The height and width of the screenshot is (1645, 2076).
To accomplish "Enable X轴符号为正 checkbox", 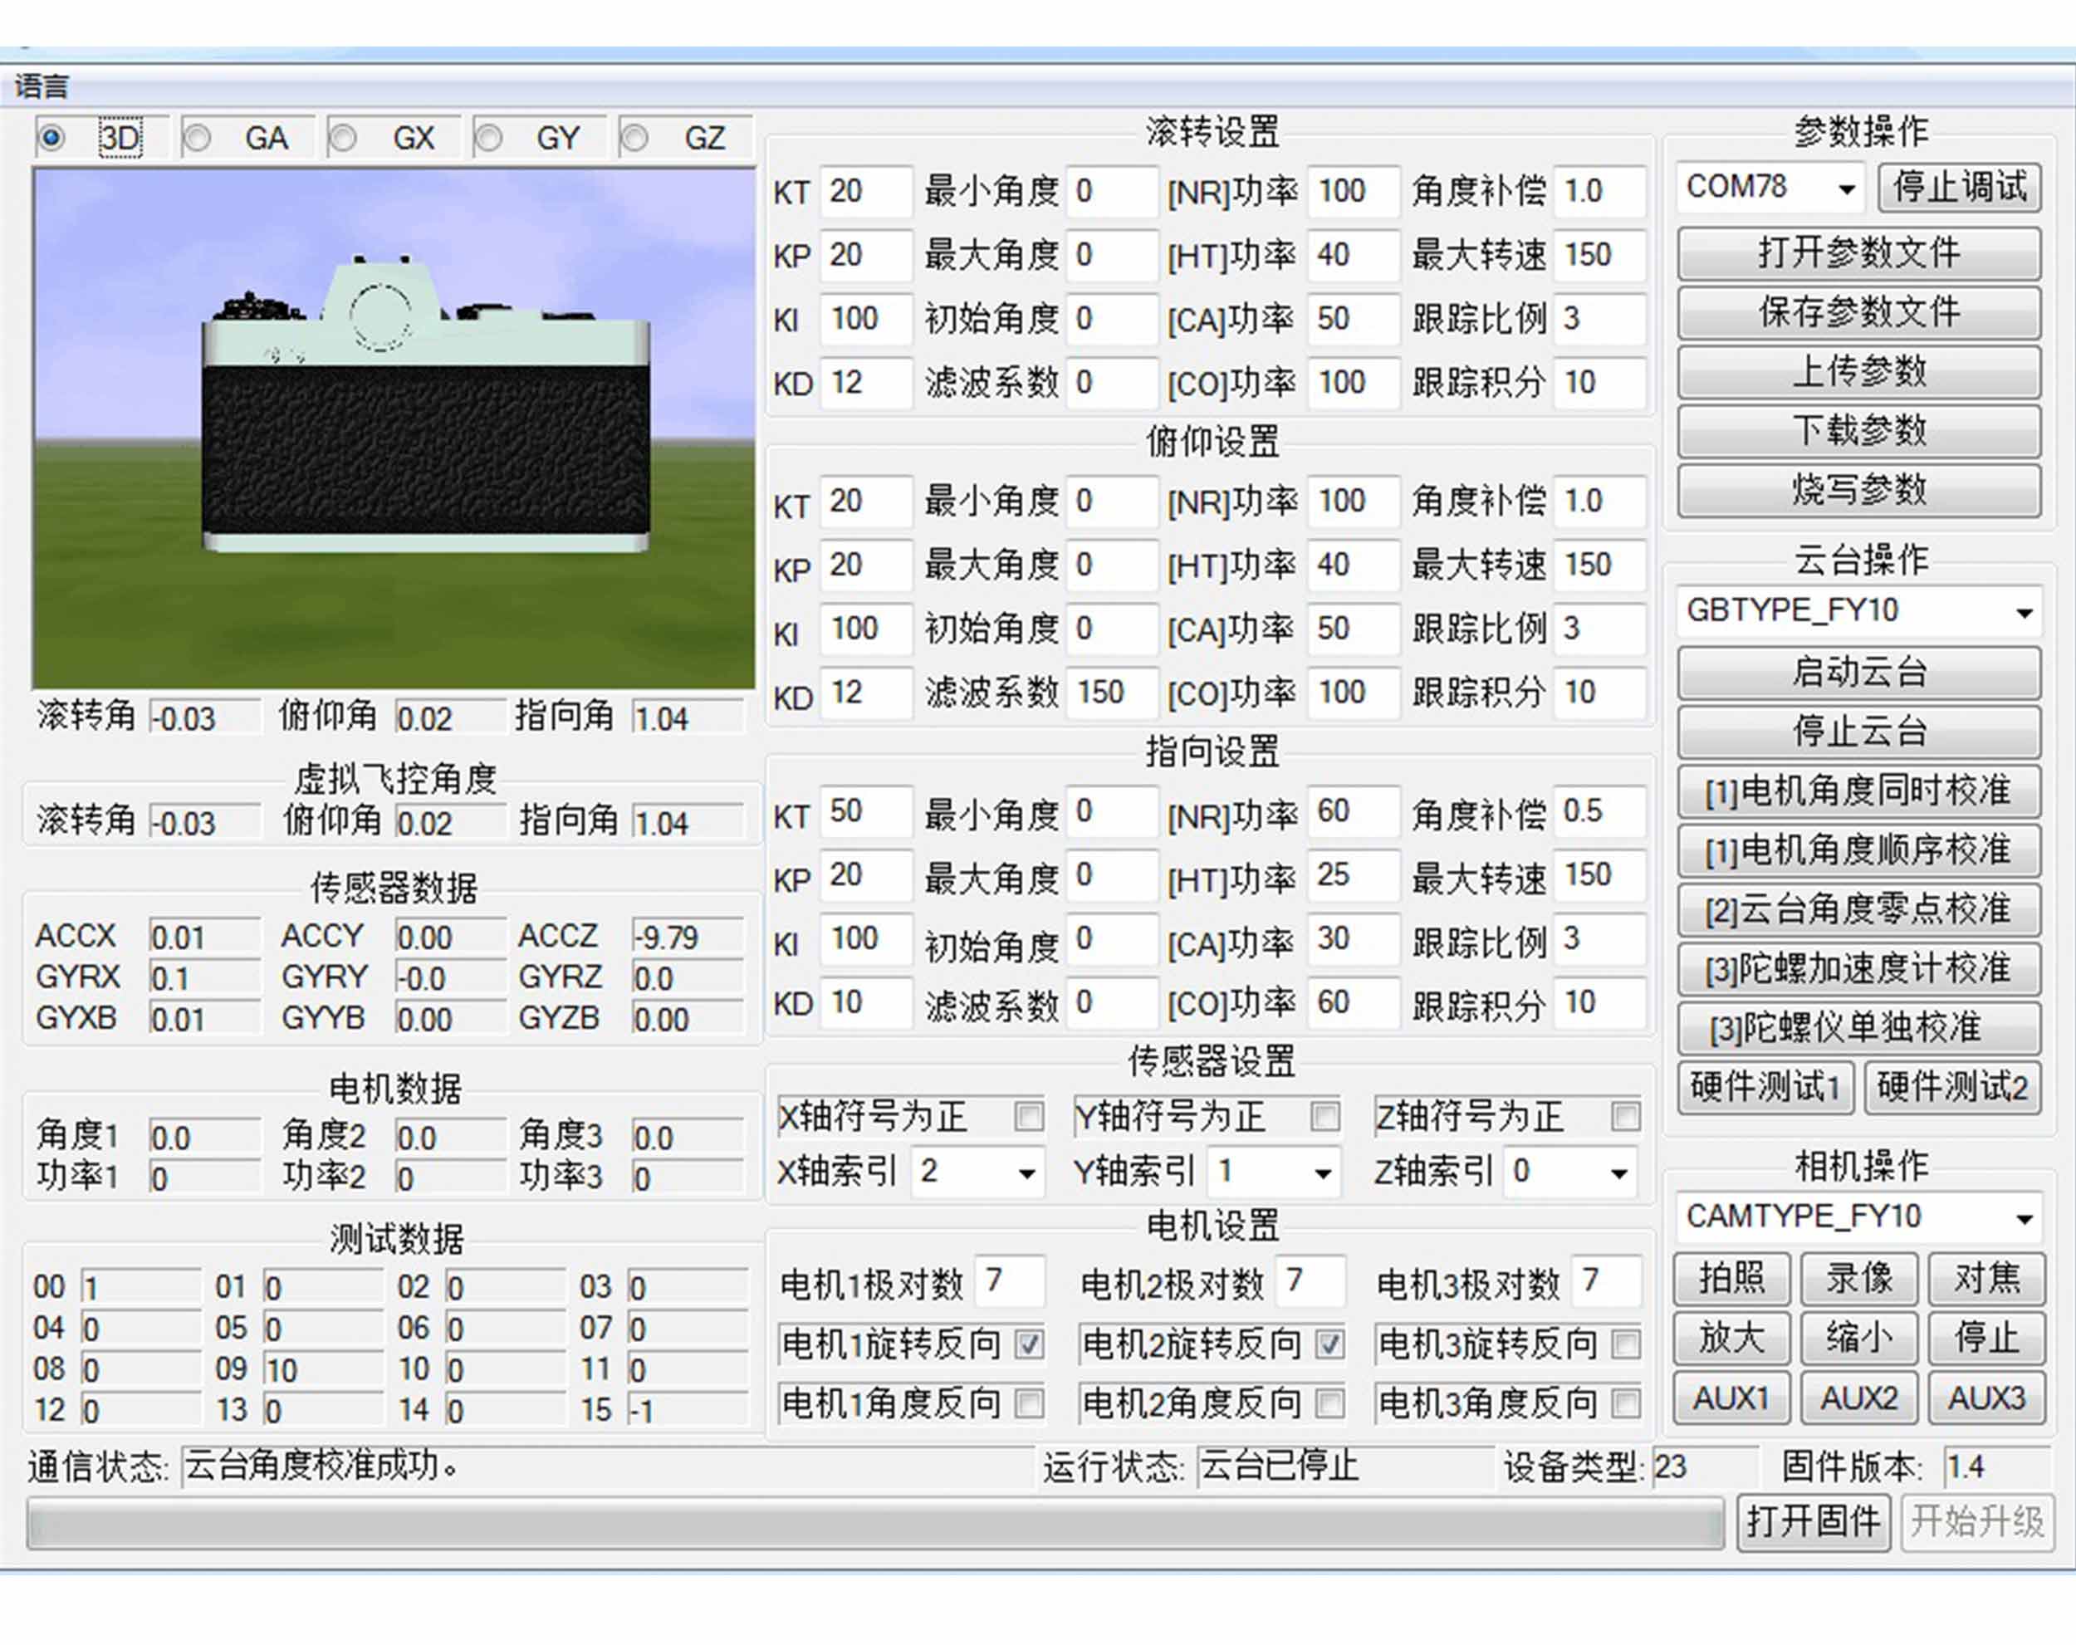I will [1028, 1116].
